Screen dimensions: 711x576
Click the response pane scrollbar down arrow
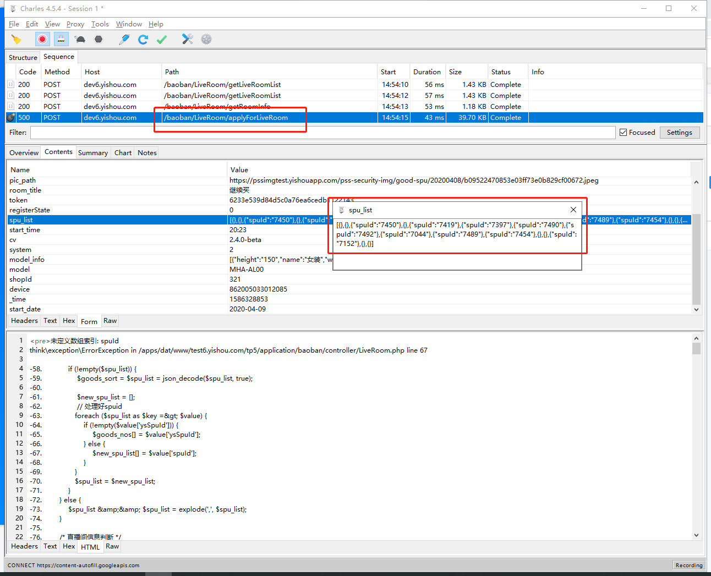[696, 535]
